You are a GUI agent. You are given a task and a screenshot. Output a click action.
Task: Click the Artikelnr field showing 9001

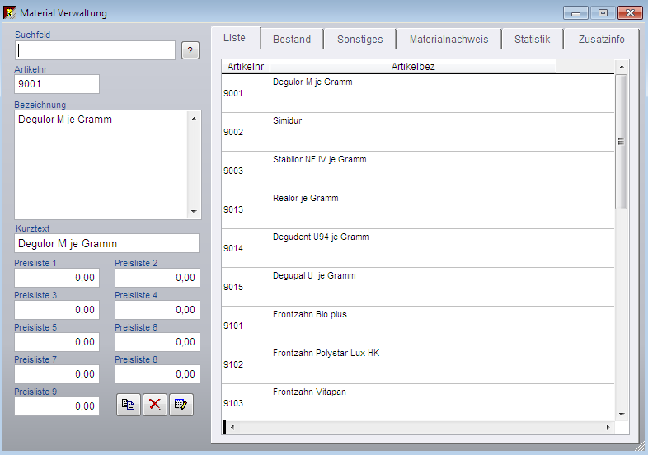(x=57, y=84)
